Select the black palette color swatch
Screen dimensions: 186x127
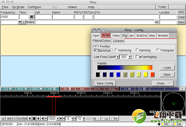pos(98,75)
